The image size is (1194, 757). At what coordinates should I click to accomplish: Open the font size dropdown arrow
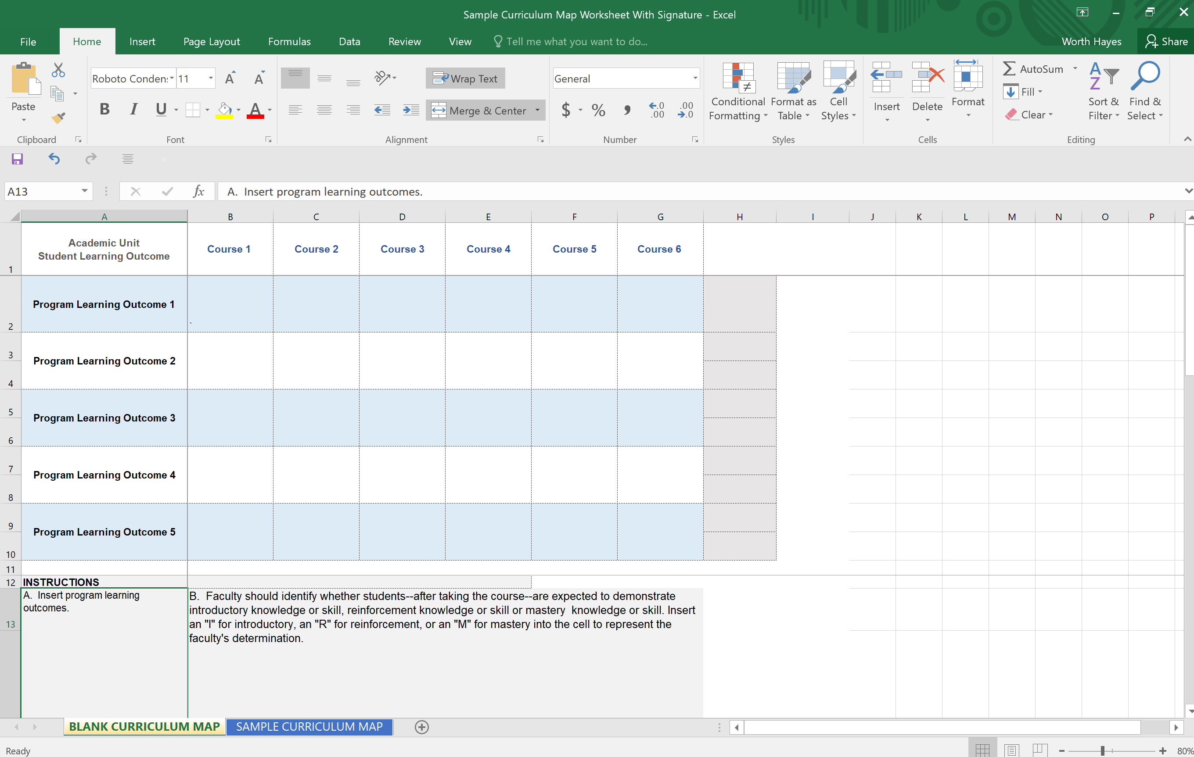[210, 78]
